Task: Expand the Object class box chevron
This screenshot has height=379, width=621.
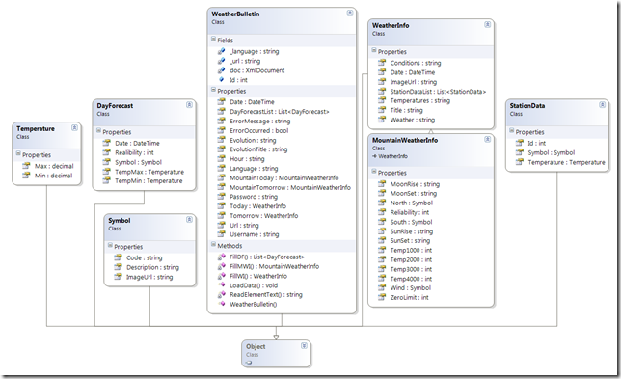Action: [304, 346]
